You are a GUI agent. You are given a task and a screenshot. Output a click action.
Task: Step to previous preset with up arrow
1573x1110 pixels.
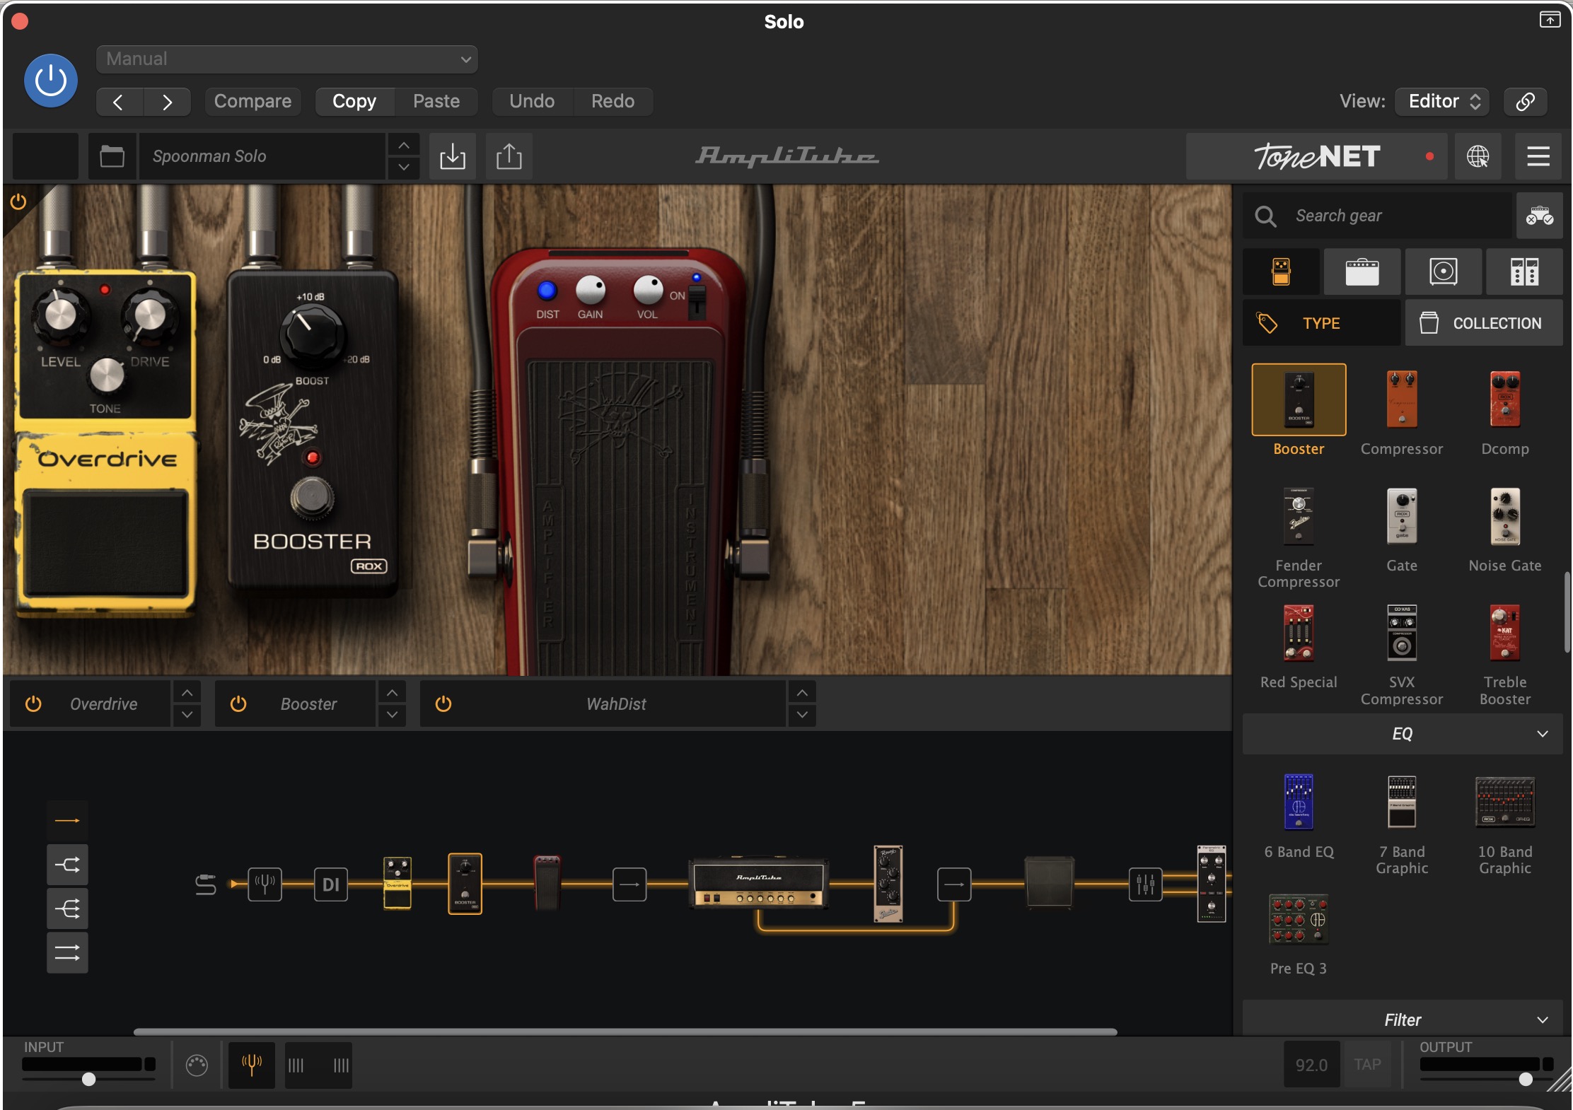[404, 145]
